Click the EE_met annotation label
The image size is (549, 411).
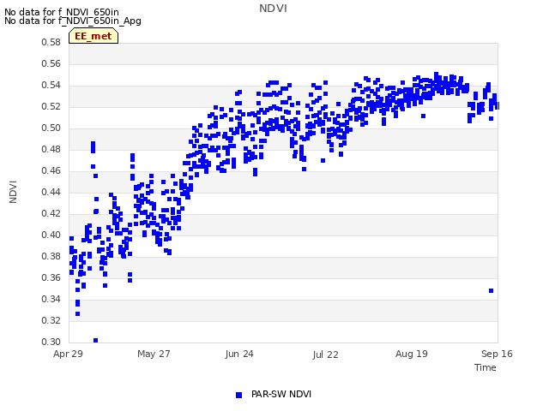[94, 36]
